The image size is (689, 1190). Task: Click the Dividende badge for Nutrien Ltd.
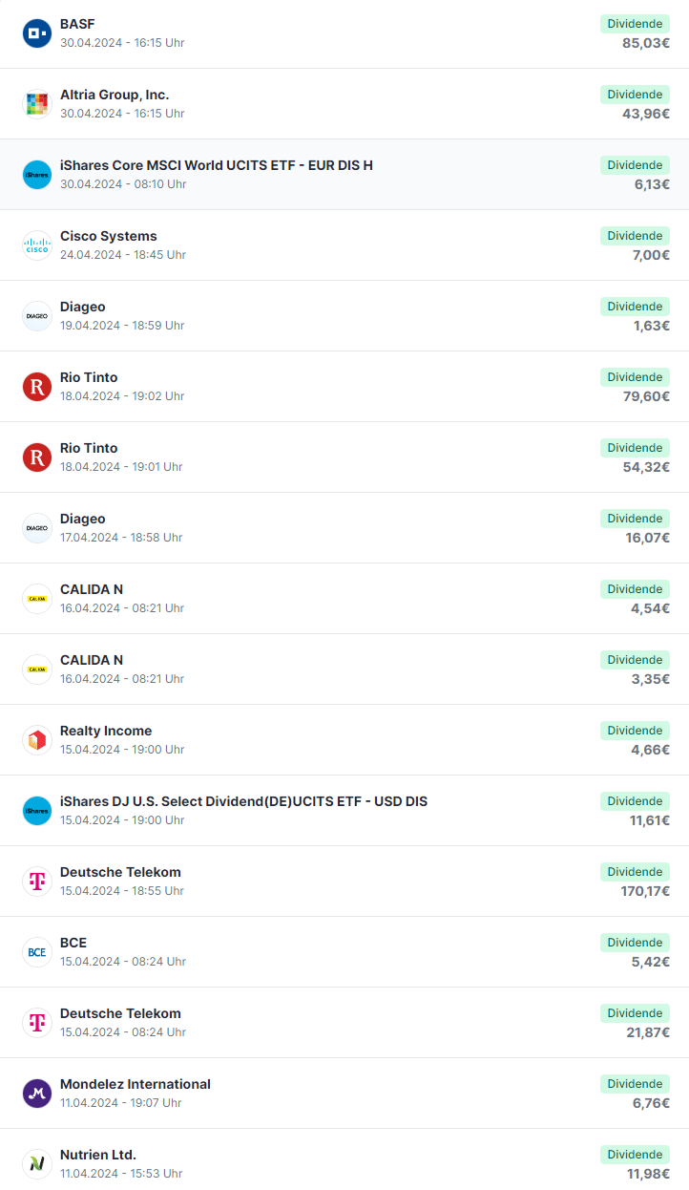[x=635, y=1155]
